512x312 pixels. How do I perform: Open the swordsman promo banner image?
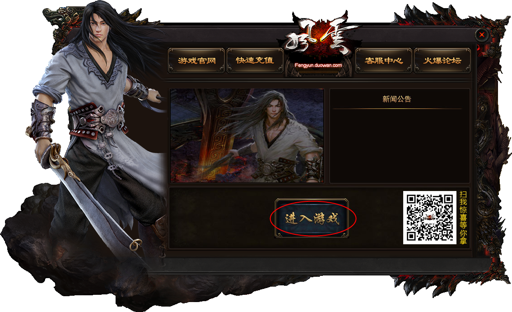pyautogui.click(x=247, y=135)
